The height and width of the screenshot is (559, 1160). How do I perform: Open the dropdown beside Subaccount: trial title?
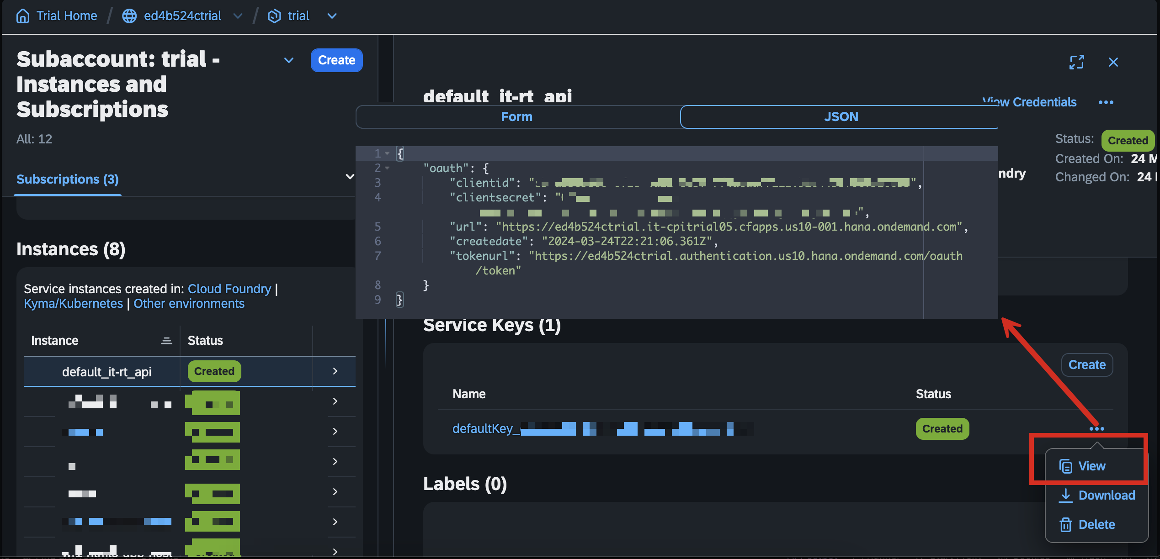(x=288, y=60)
